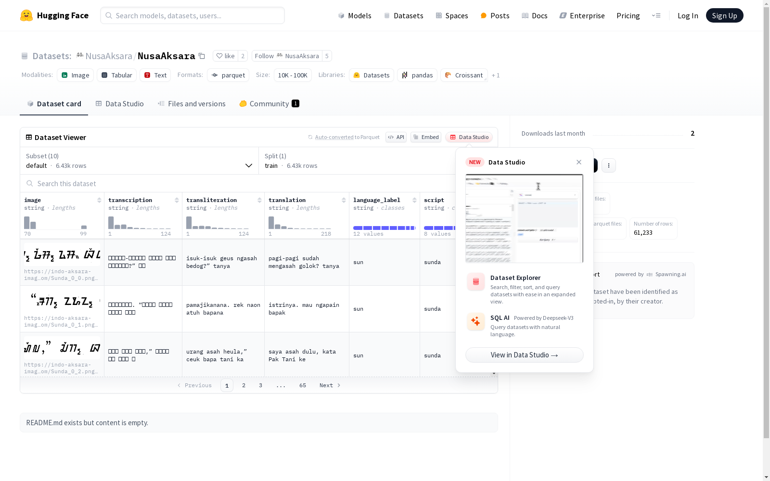
Task: Click the Embed button
Action: [x=426, y=137]
